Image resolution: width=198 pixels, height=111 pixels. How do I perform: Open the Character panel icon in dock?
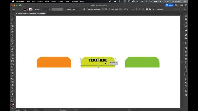[186, 79]
